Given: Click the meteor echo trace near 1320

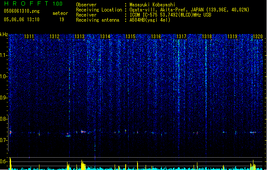Looking at the screenshot, I should 253,132.
